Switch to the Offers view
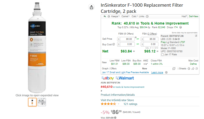Image resolution: width=204 pixels, height=119 pixels. [x=113, y=69]
